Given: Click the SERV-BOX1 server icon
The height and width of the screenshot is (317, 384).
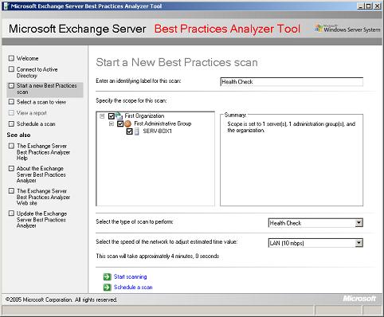Looking at the screenshot, I should pos(137,131).
